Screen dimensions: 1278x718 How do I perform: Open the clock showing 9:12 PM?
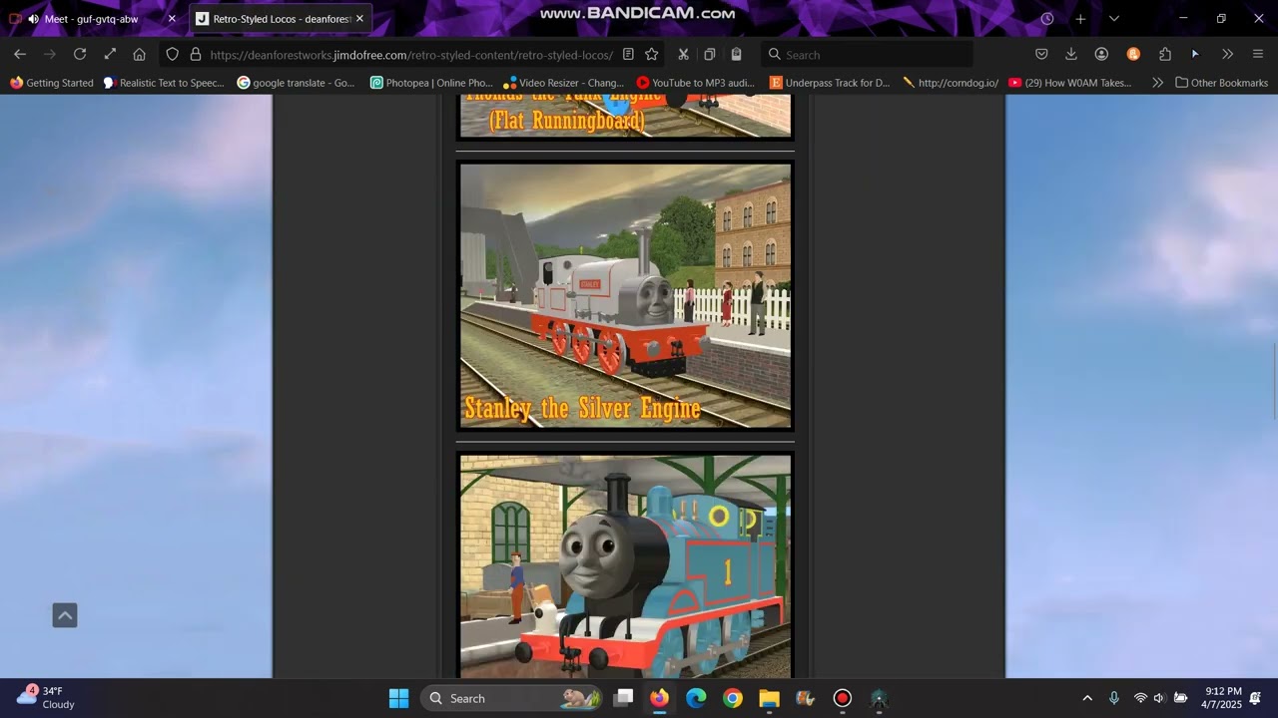1223,698
